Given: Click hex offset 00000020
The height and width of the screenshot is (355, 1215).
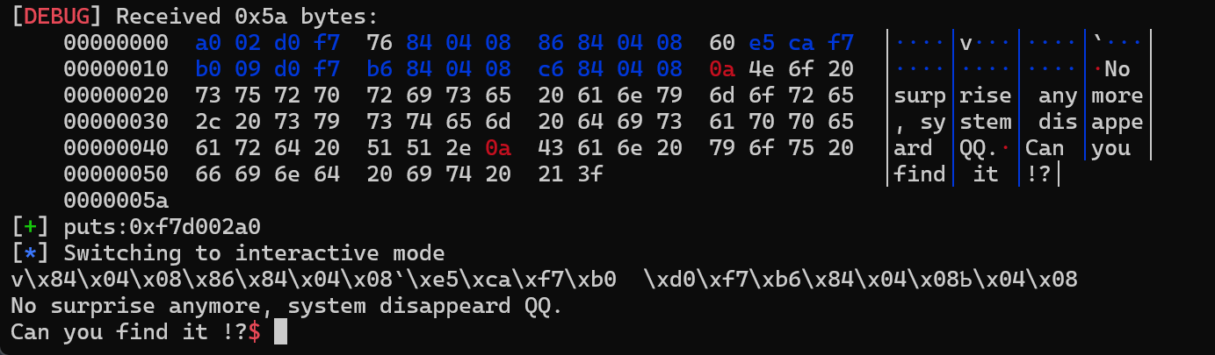Looking at the screenshot, I should [116, 96].
